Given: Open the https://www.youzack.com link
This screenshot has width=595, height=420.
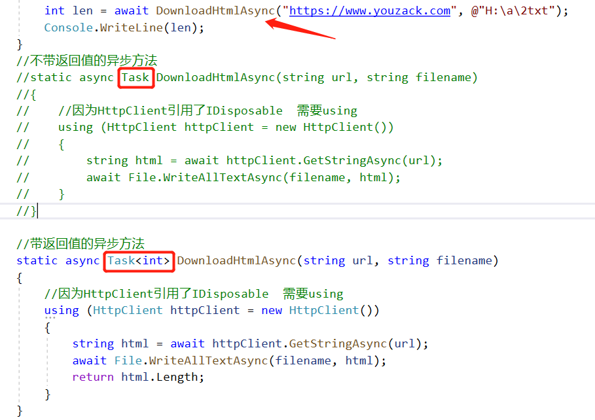Looking at the screenshot, I should pos(370,10).
